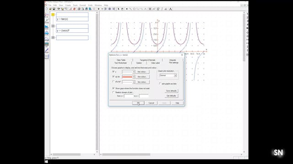Select the straight line drawing tool
The width and height of the screenshot is (293, 164).
(130, 9)
